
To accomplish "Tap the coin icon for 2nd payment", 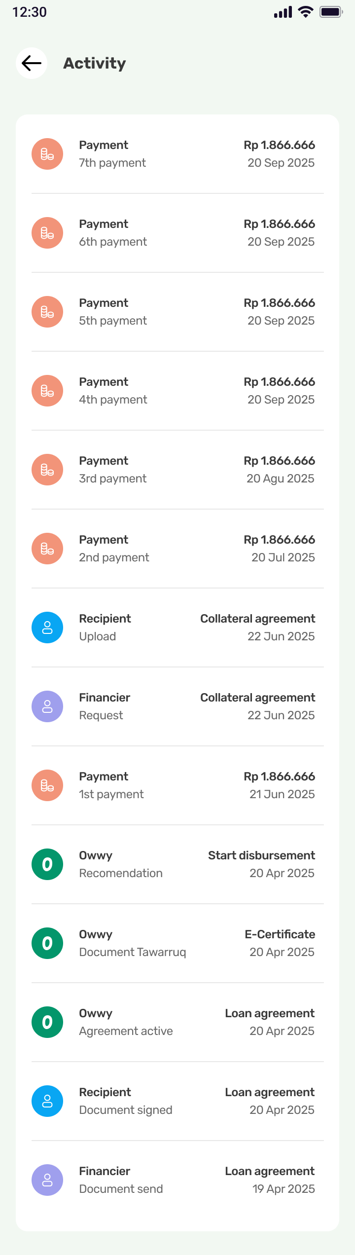I will tap(47, 549).
